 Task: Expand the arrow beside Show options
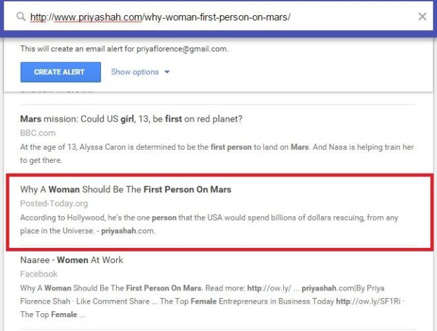pyautogui.click(x=167, y=72)
